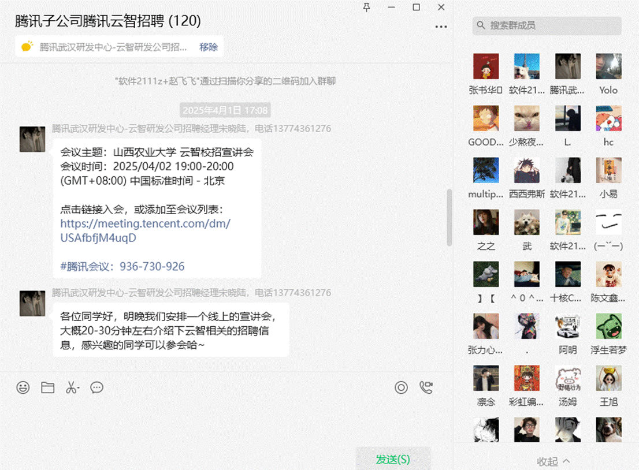Image resolution: width=639 pixels, height=470 pixels.
Task: Click group title 腾讯子公司腾讯云智招聘 (120)
Action: pyautogui.click(x=108, y=21)
